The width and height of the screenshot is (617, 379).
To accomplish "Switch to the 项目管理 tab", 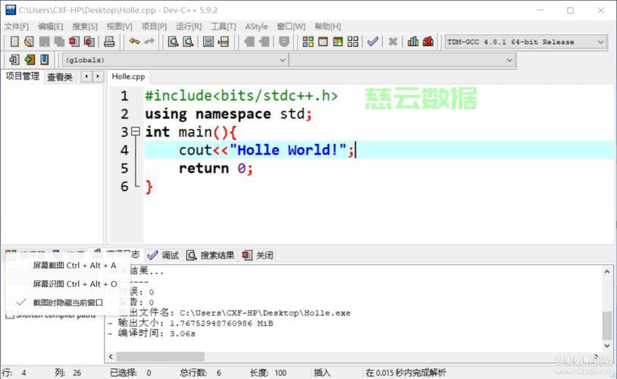I will pyautogui.click(x=22, y=76).
